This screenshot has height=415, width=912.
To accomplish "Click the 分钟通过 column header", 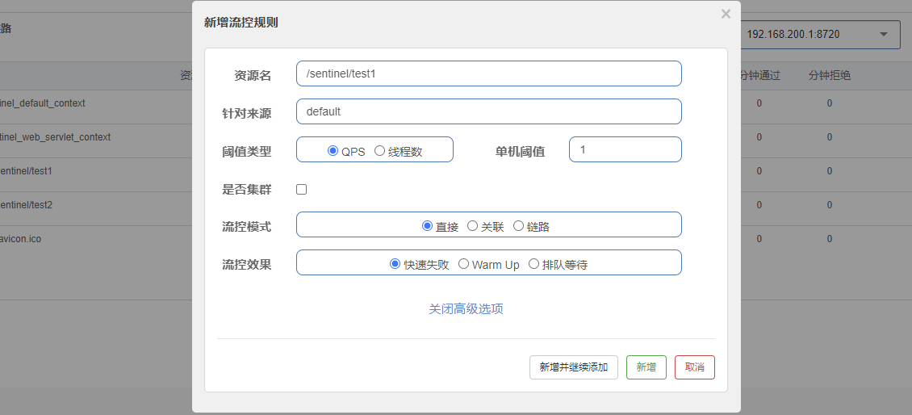I will 760,76.
